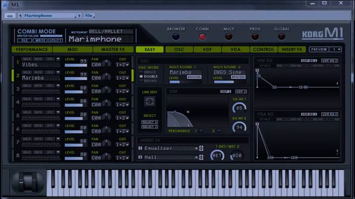Open the GLOBAL mode button
Screen dimensions: 355x199
click(x=282, y=36)
